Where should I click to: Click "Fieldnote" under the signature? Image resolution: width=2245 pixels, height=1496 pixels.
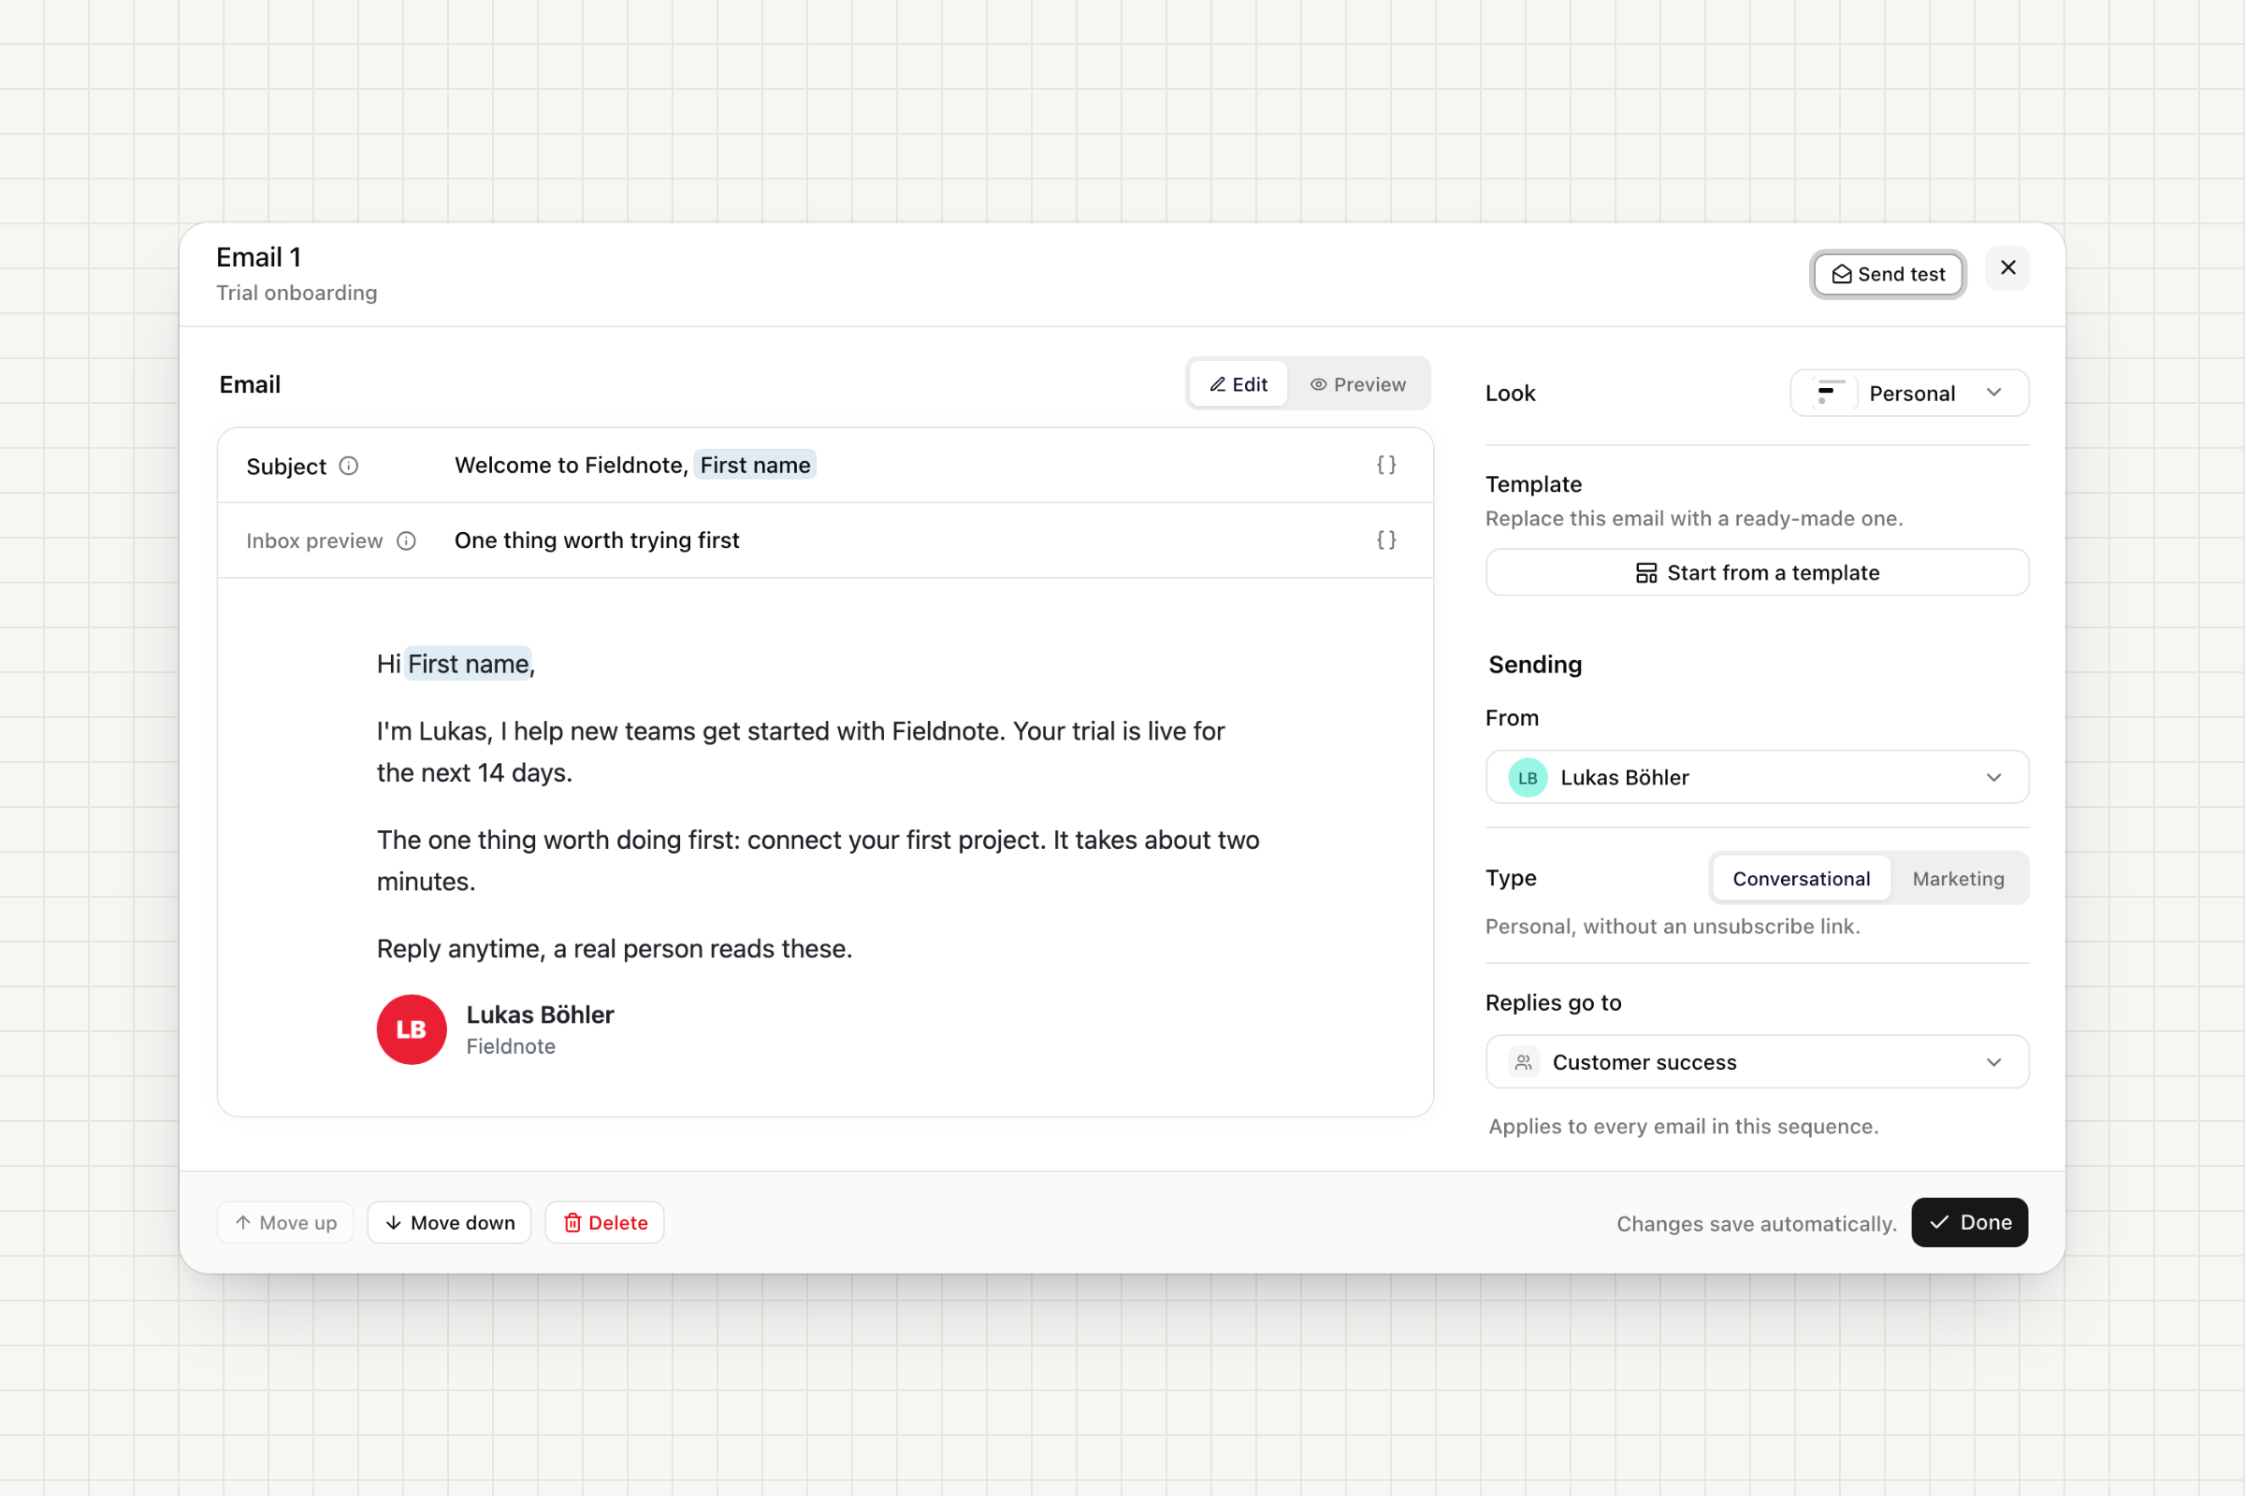[511, 1046]
